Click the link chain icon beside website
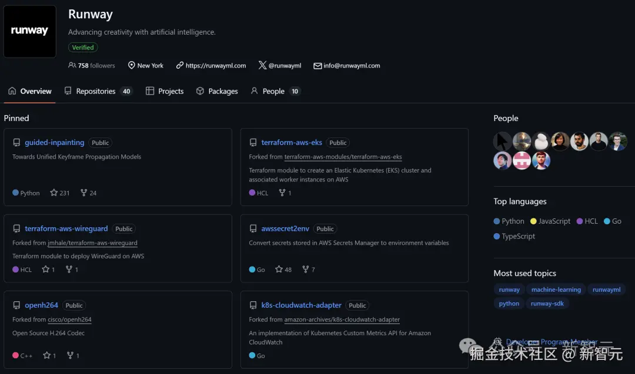 179,65
